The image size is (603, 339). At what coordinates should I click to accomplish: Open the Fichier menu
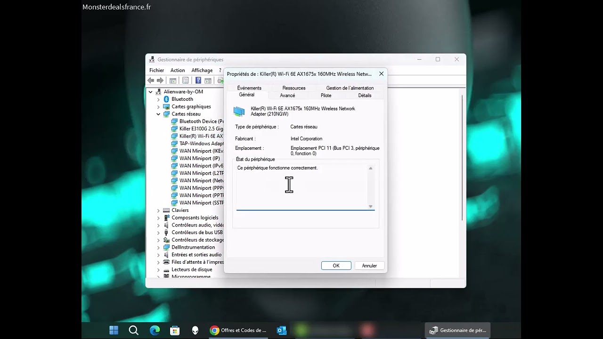coord(157,70)
